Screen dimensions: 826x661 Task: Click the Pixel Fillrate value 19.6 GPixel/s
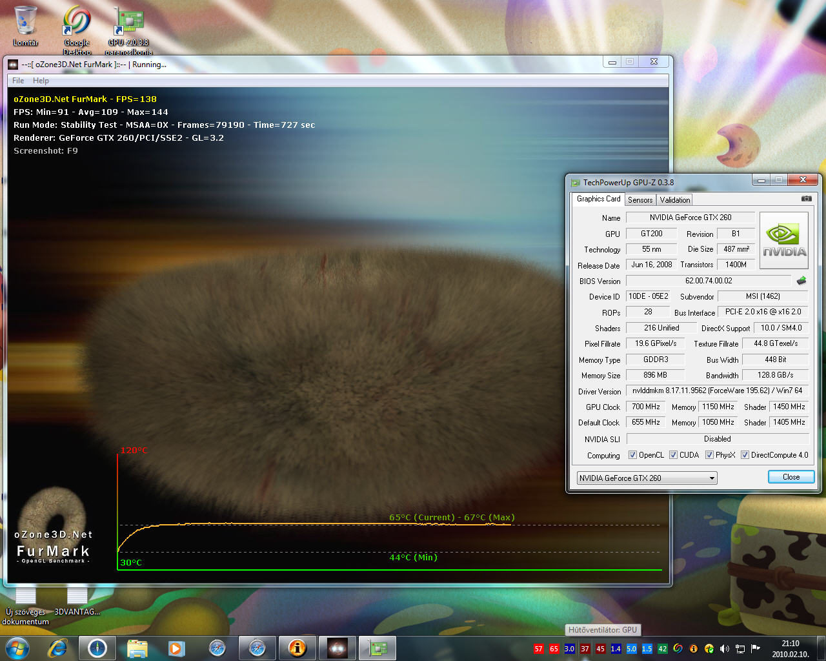point(655,343)
